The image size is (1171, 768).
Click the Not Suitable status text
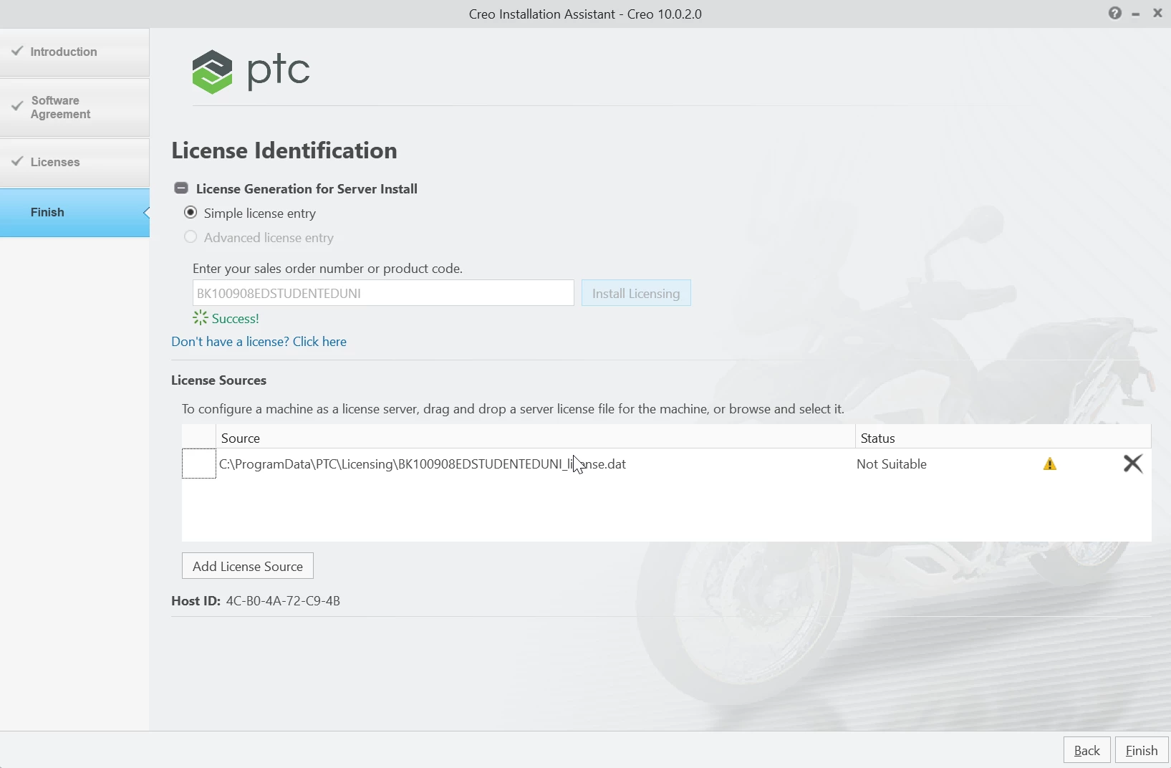pyautogui.click(x=892, y=464)
